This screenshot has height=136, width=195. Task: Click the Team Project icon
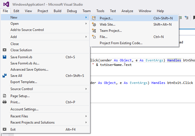[94, 31]
